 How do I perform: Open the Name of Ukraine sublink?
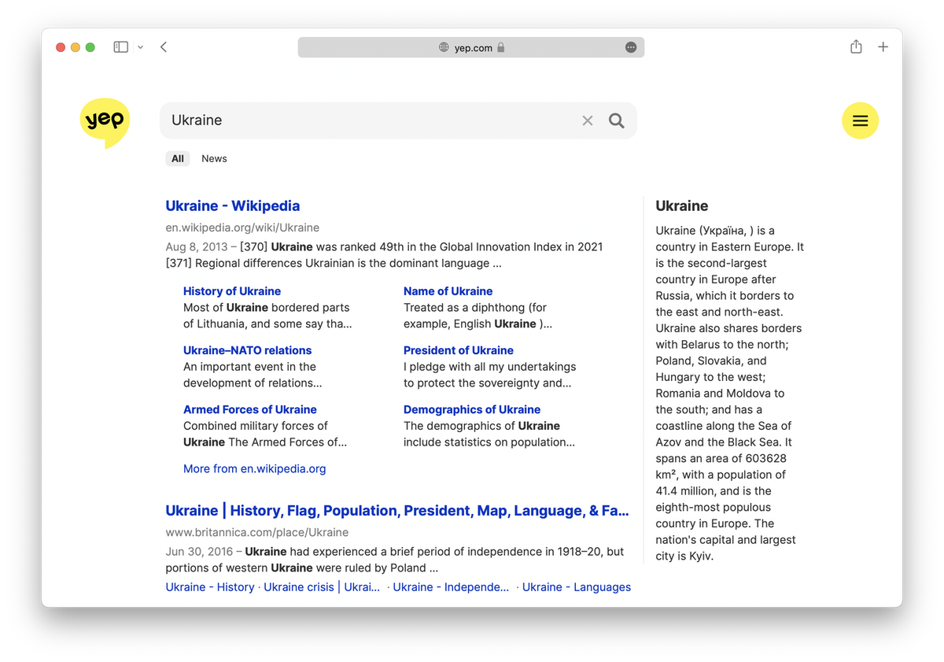pos(448,291)
